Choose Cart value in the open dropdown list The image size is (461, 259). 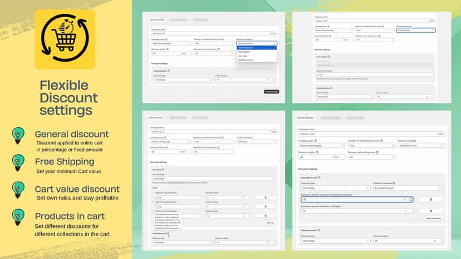pos(257,56)
